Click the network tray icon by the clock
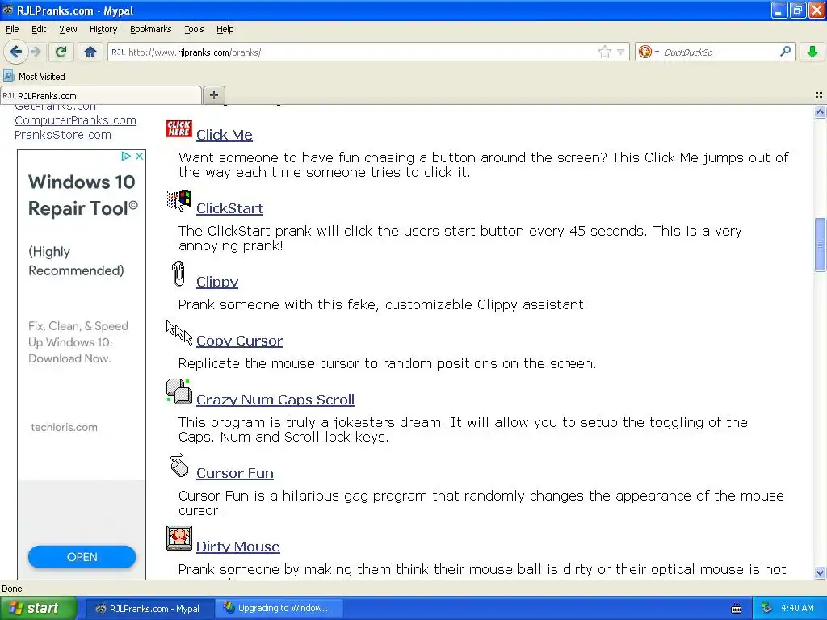 click(x=766, y=608)
